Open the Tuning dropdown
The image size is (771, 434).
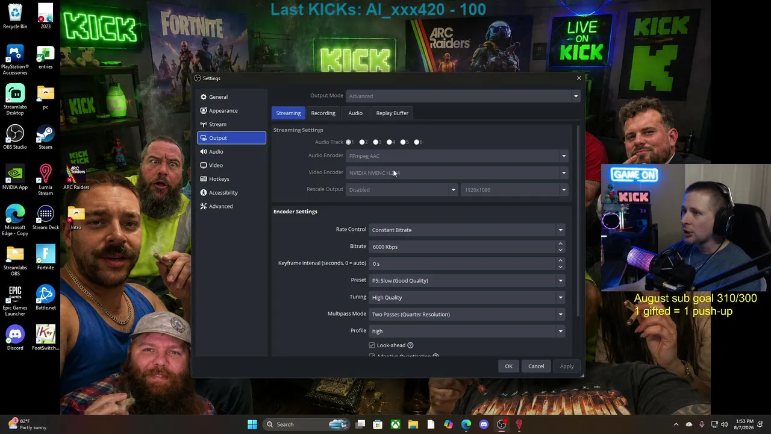pyautogui.click(x=467, y=297)
